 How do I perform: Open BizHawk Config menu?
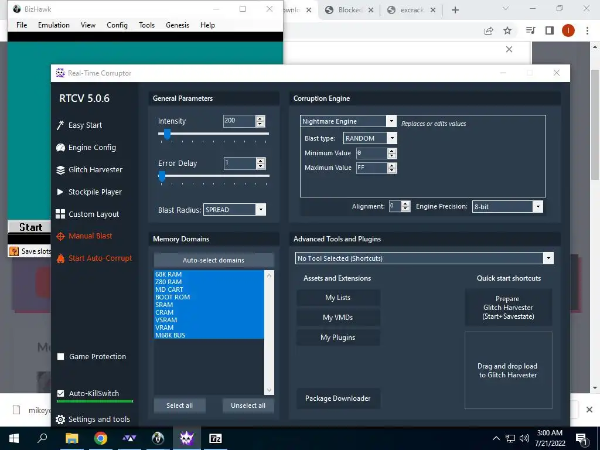pyautogui.click(x=117, y=25)
